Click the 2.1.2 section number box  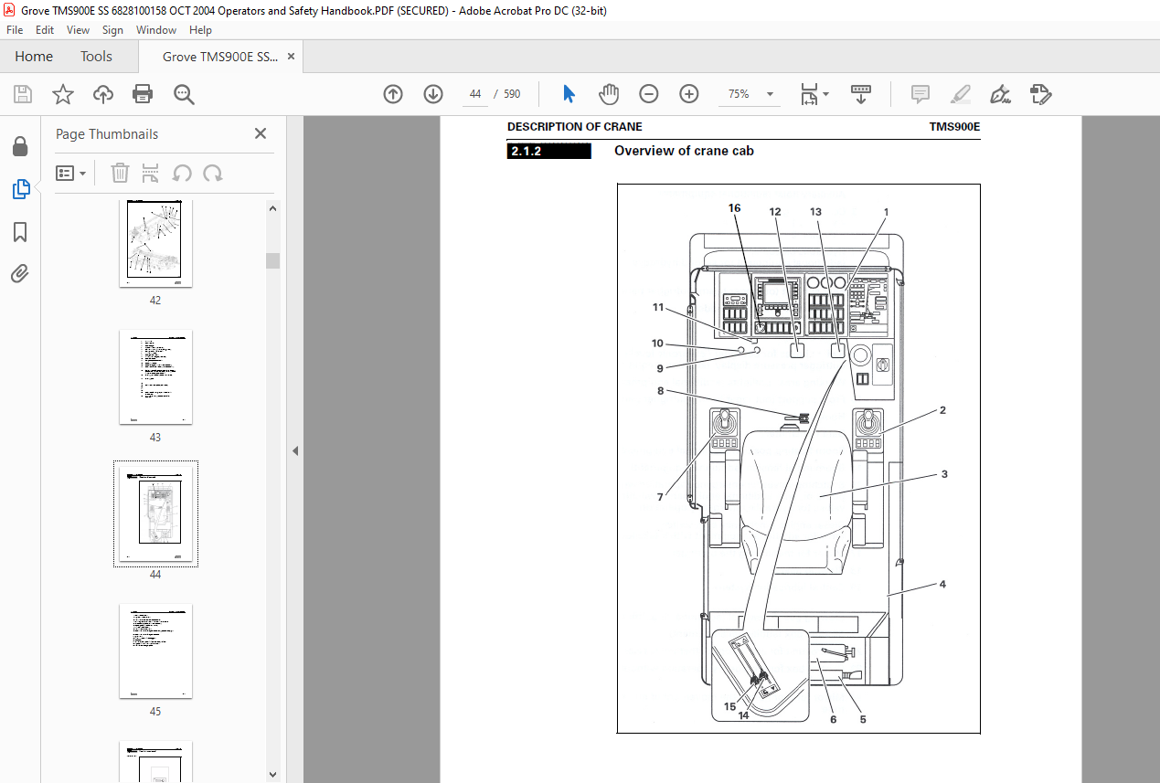(549, 152)
